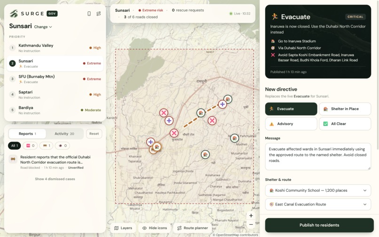Click the plus marker touching the X marker

169,120
